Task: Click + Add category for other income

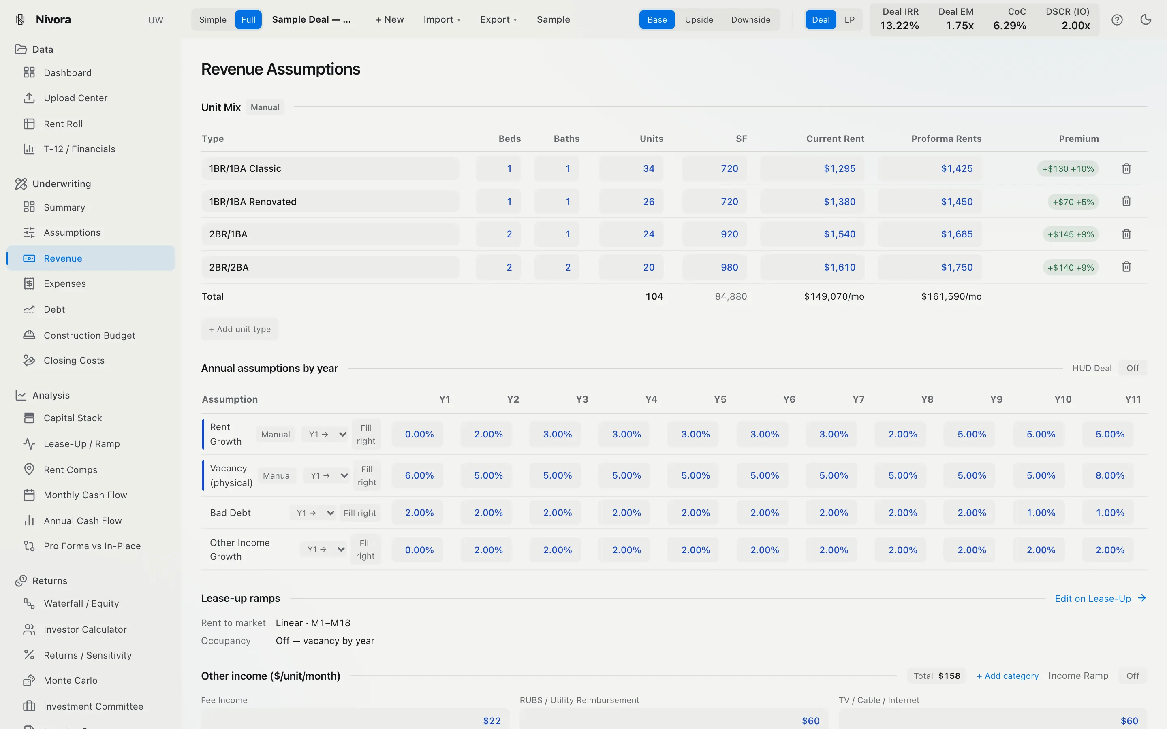Action: point(1007,676)
